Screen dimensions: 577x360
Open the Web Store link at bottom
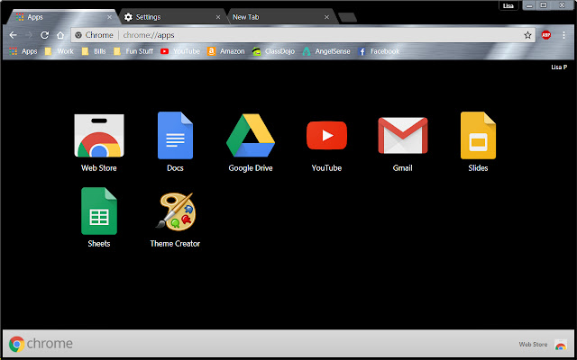click(533, 344)
